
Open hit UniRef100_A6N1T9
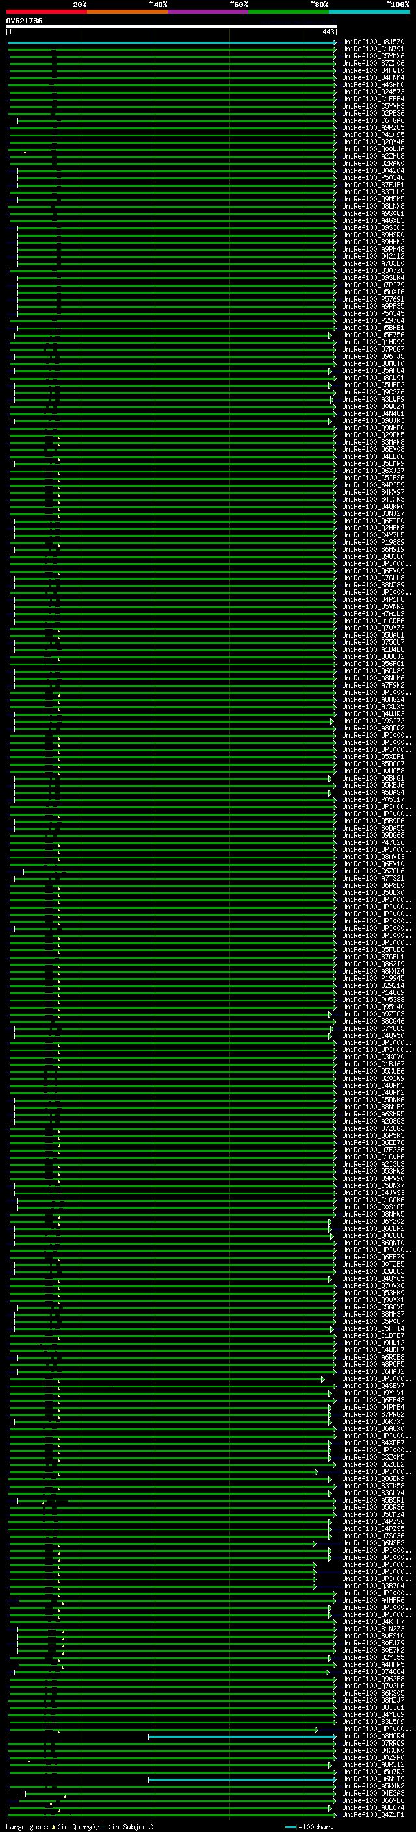[x=373, y=1779]
